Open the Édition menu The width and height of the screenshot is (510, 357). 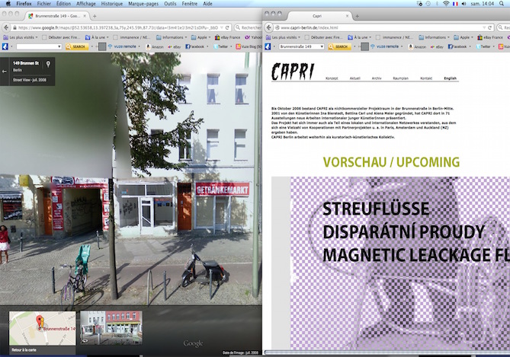click(x=63, y=4)
